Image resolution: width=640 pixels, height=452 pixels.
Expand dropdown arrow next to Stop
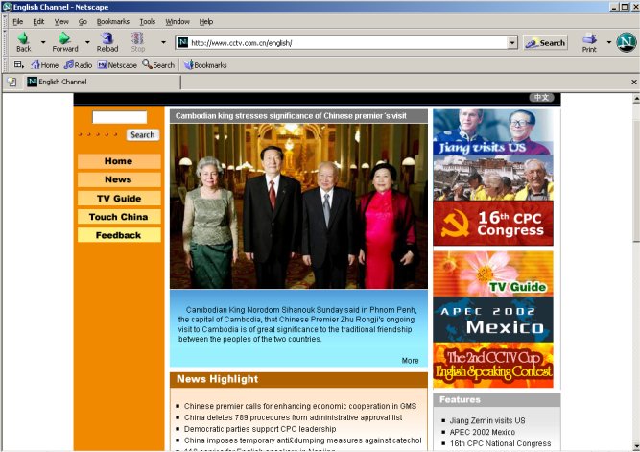point(163,42)
